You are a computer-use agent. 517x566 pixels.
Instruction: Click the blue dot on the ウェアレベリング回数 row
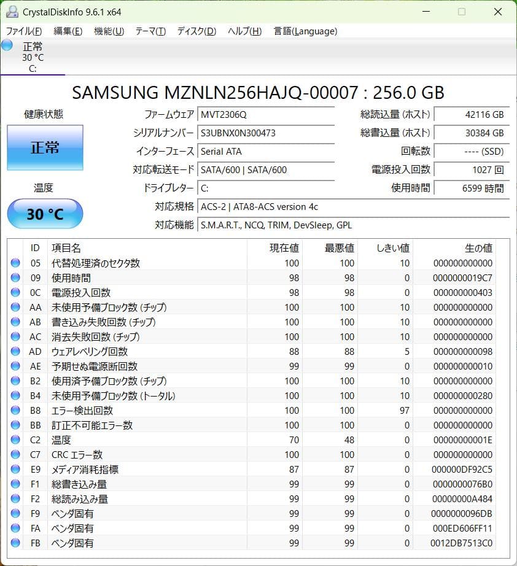(15, 352)
